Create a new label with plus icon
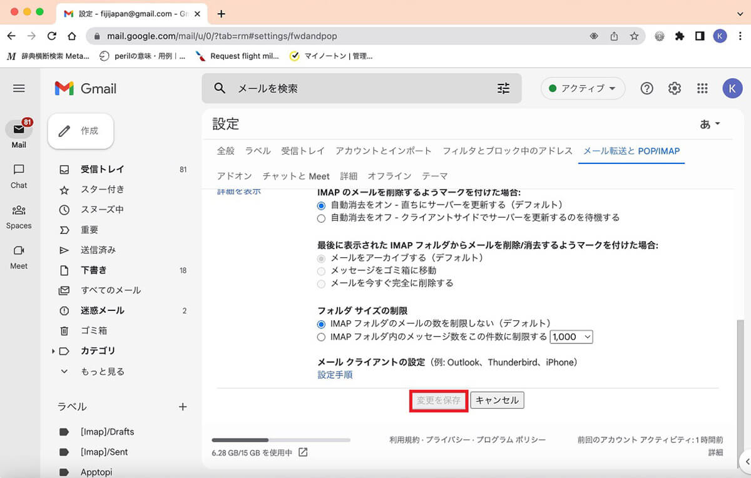751x478 pixels. click(x=183, y=407)
